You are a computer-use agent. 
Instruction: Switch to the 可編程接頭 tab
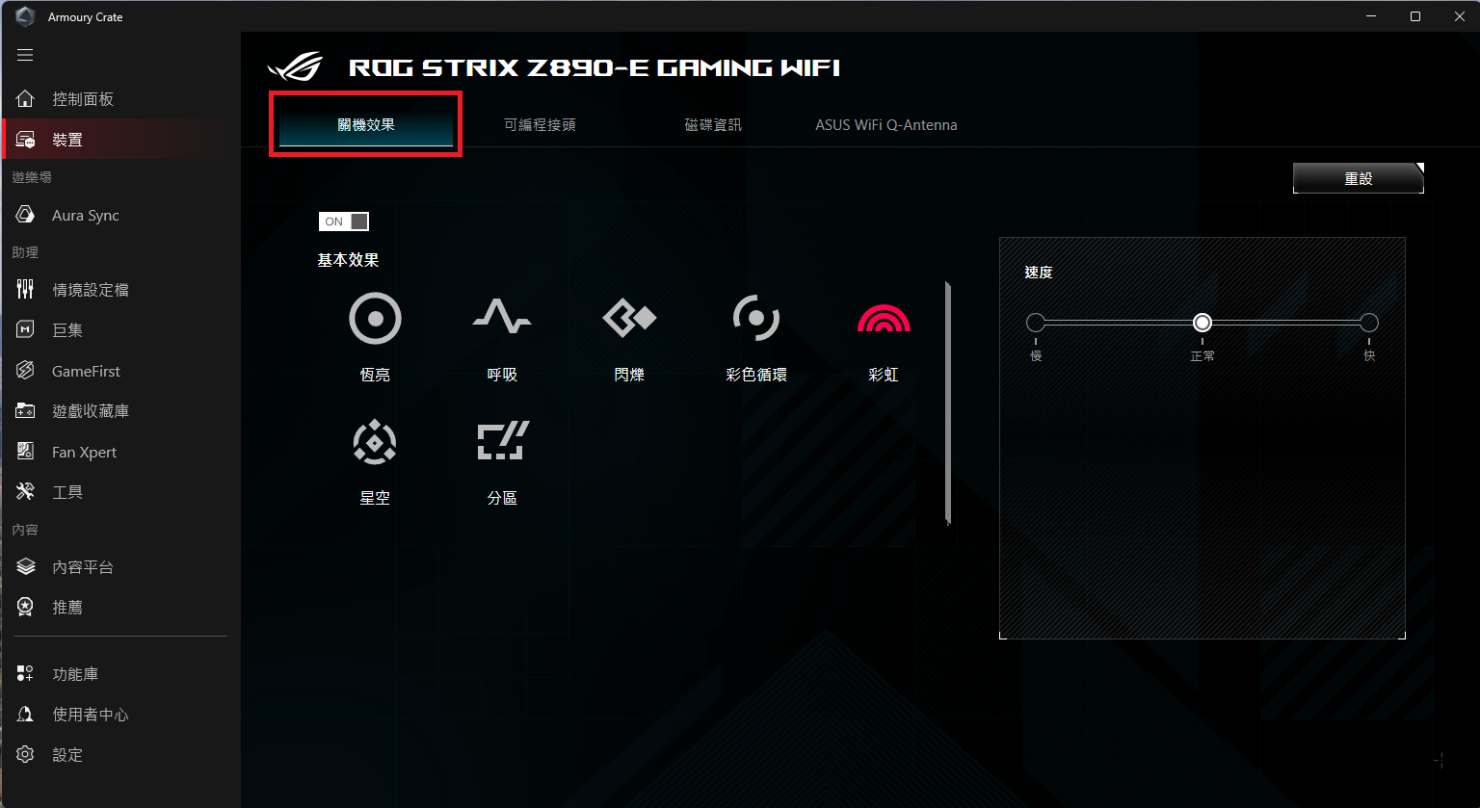(x=540, y=125)
